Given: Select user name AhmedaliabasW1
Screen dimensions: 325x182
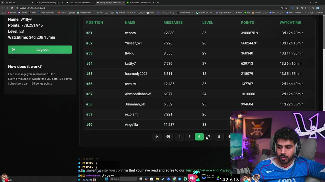Looking at the screenshot, I should [x=139, y=94].
